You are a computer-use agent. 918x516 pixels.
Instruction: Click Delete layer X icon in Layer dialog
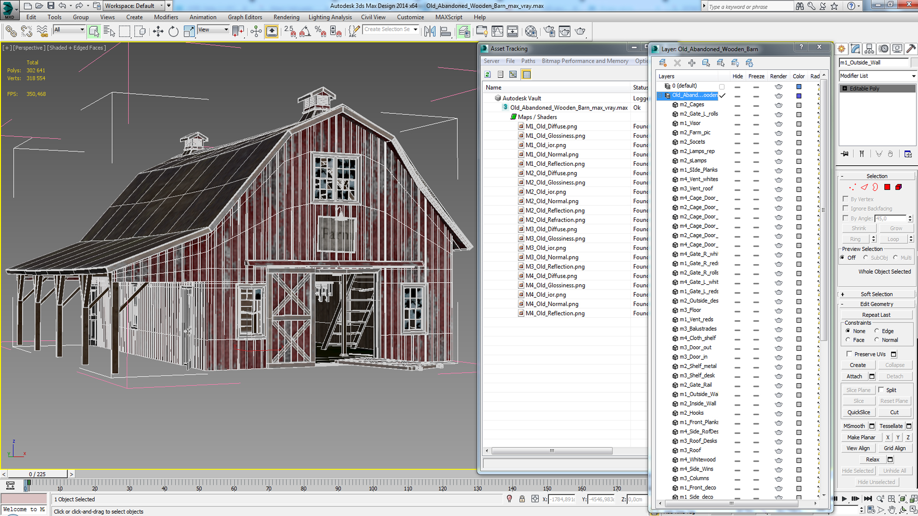(x=677, y=63)
